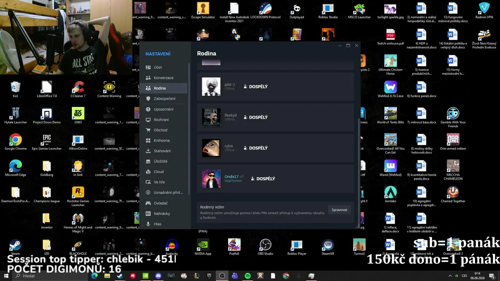This screenshot has width=500, height=281.
Task: Click Úložiště storage icon in sidebar
Action: (x=148, y=161)
